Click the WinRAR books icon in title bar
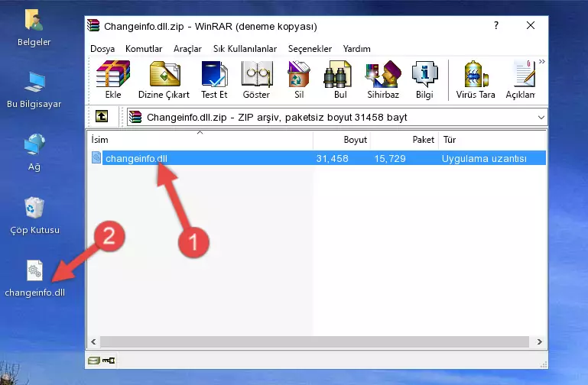588x385 pixels. coord(93,25)
